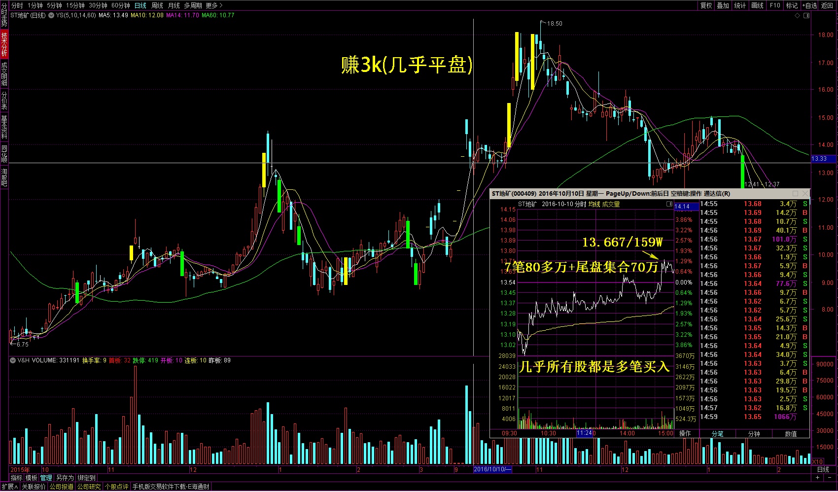838x492 pixels.
Task: Click the 叠加 overlay button
Action: pos(723,5)
